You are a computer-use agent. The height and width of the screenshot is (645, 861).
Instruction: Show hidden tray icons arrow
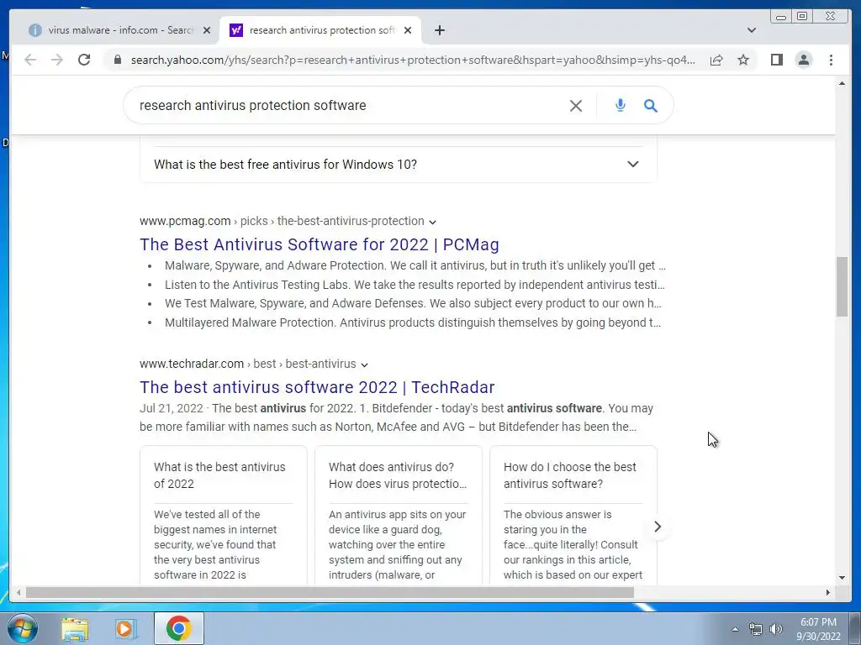(735, 629)
